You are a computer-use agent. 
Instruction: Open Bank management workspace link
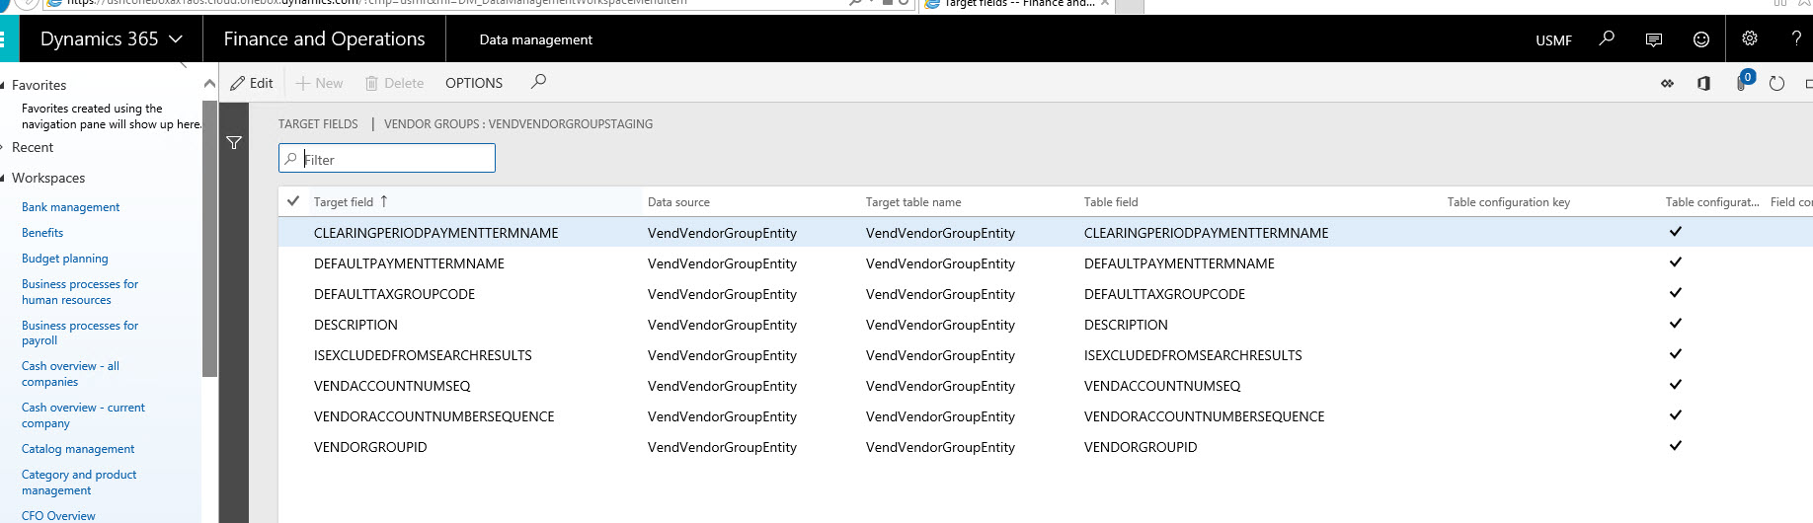pyautogui.click(x=70, y=207)
